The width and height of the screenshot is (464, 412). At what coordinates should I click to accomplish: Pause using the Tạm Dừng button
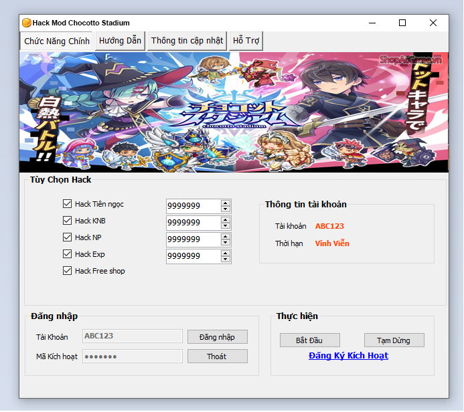click(x=394, y=340)
